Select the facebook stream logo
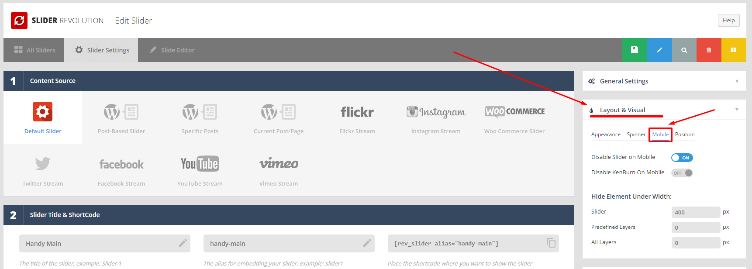 [x=121, y=164]
